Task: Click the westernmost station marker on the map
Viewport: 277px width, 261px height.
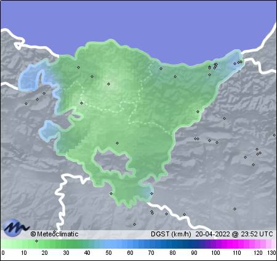Action: [x=26, y=103]
